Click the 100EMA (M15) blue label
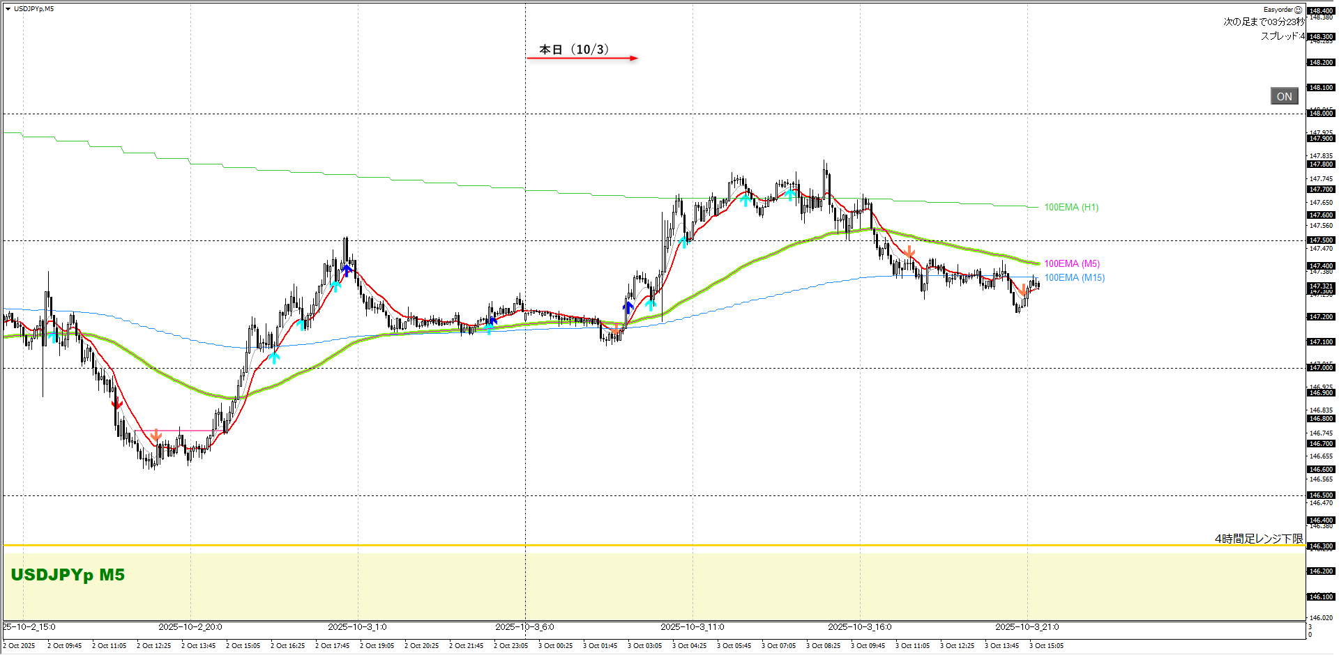The width and height of the screenshot is (1339, 655). [x=1074, y=278]
